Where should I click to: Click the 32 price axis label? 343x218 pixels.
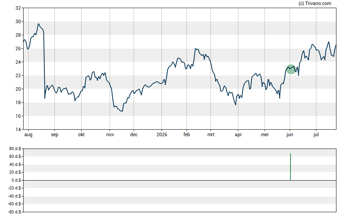18,8
